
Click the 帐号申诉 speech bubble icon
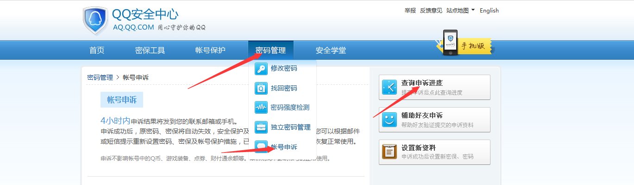point(261,147)
